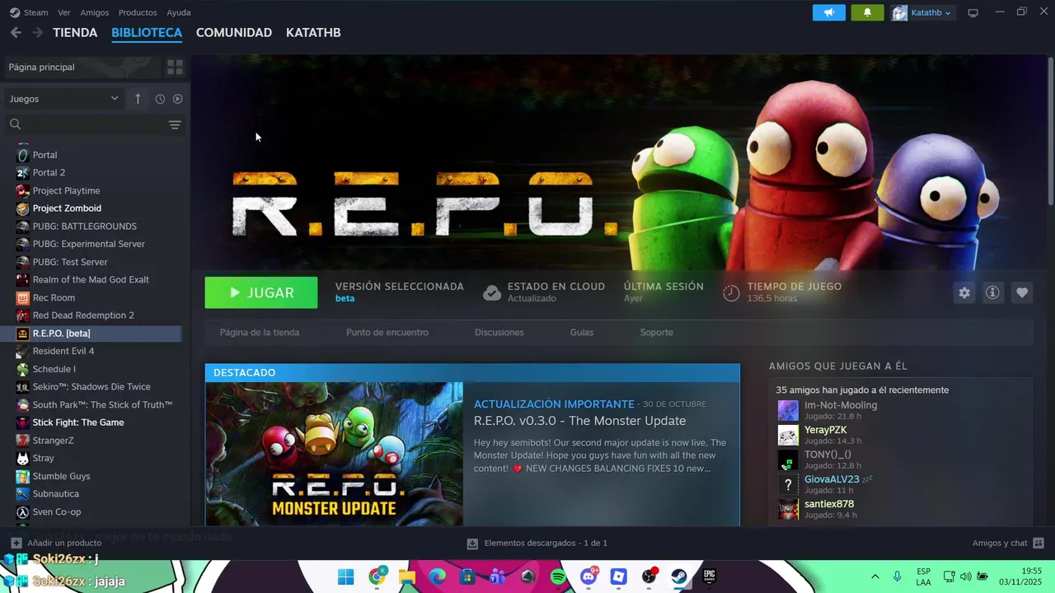Enter Big Picture mode via monitor icon
The width and height of the screenshot is (1055, 593).
(x=973, y=12)
